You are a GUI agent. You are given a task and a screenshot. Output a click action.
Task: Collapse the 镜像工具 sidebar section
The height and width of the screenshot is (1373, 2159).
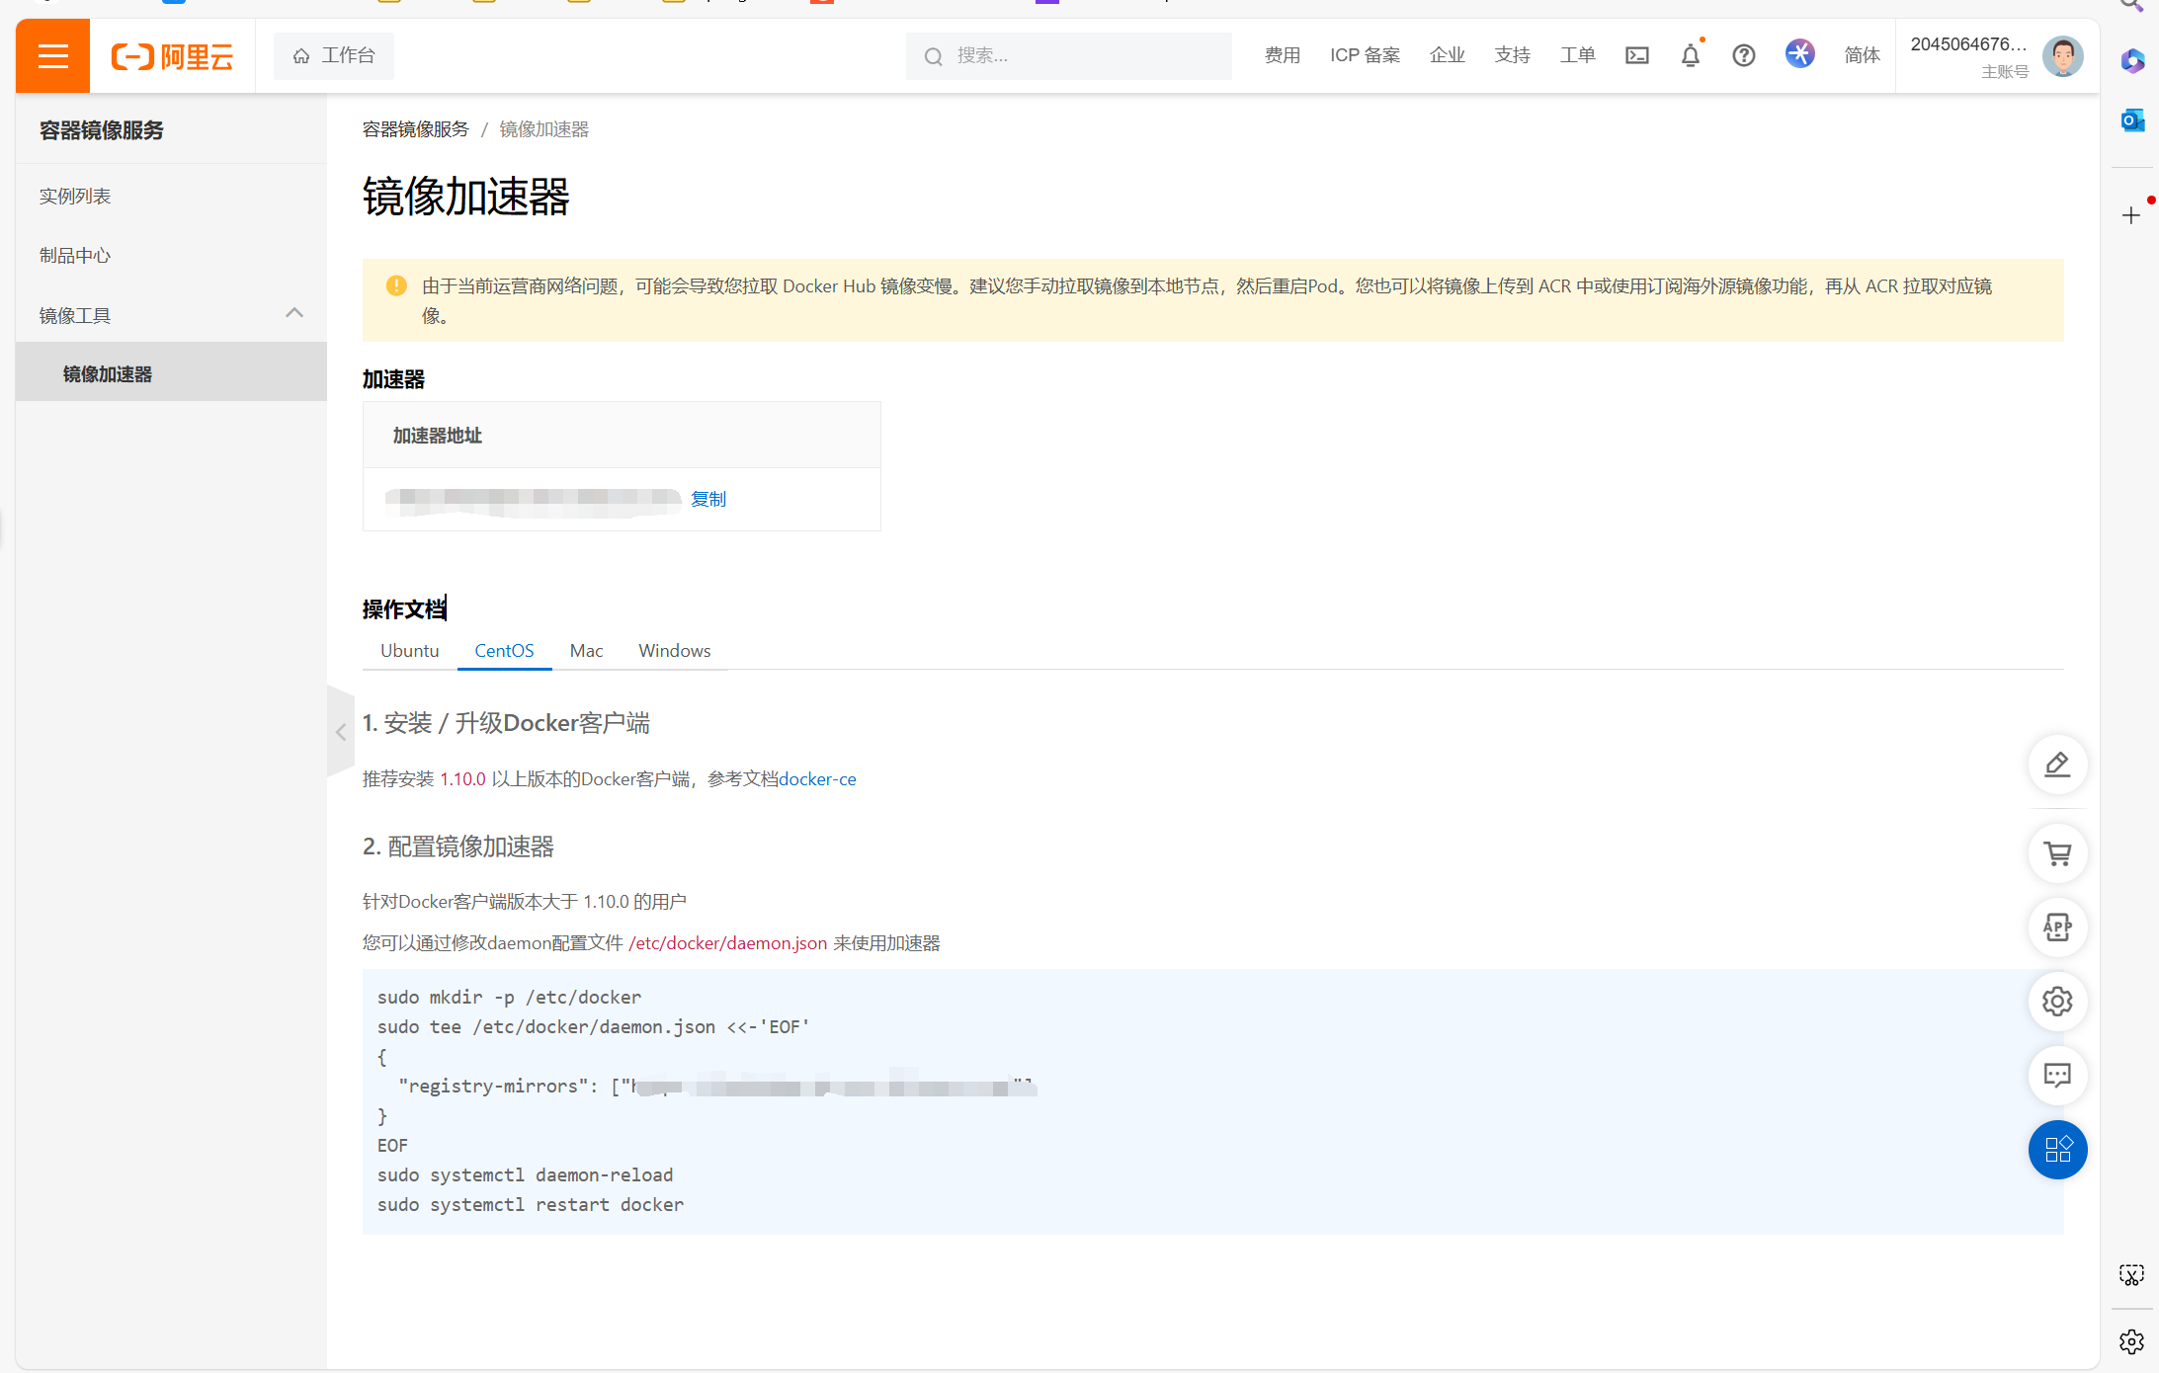coord(293,314)
